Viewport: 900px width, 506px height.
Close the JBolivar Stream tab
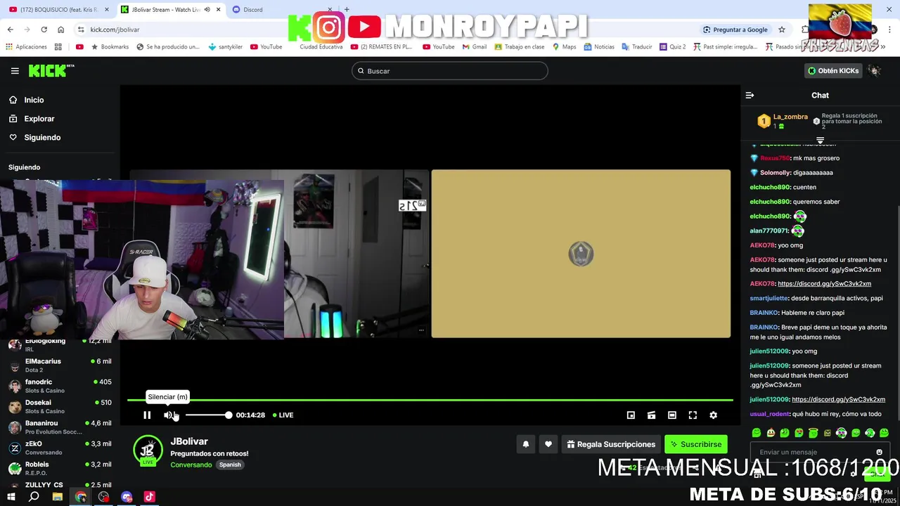218,9
